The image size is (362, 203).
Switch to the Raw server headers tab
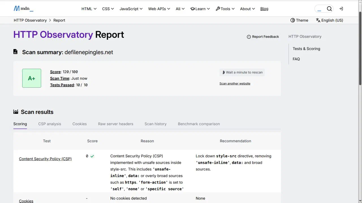[x=116, y=124]
